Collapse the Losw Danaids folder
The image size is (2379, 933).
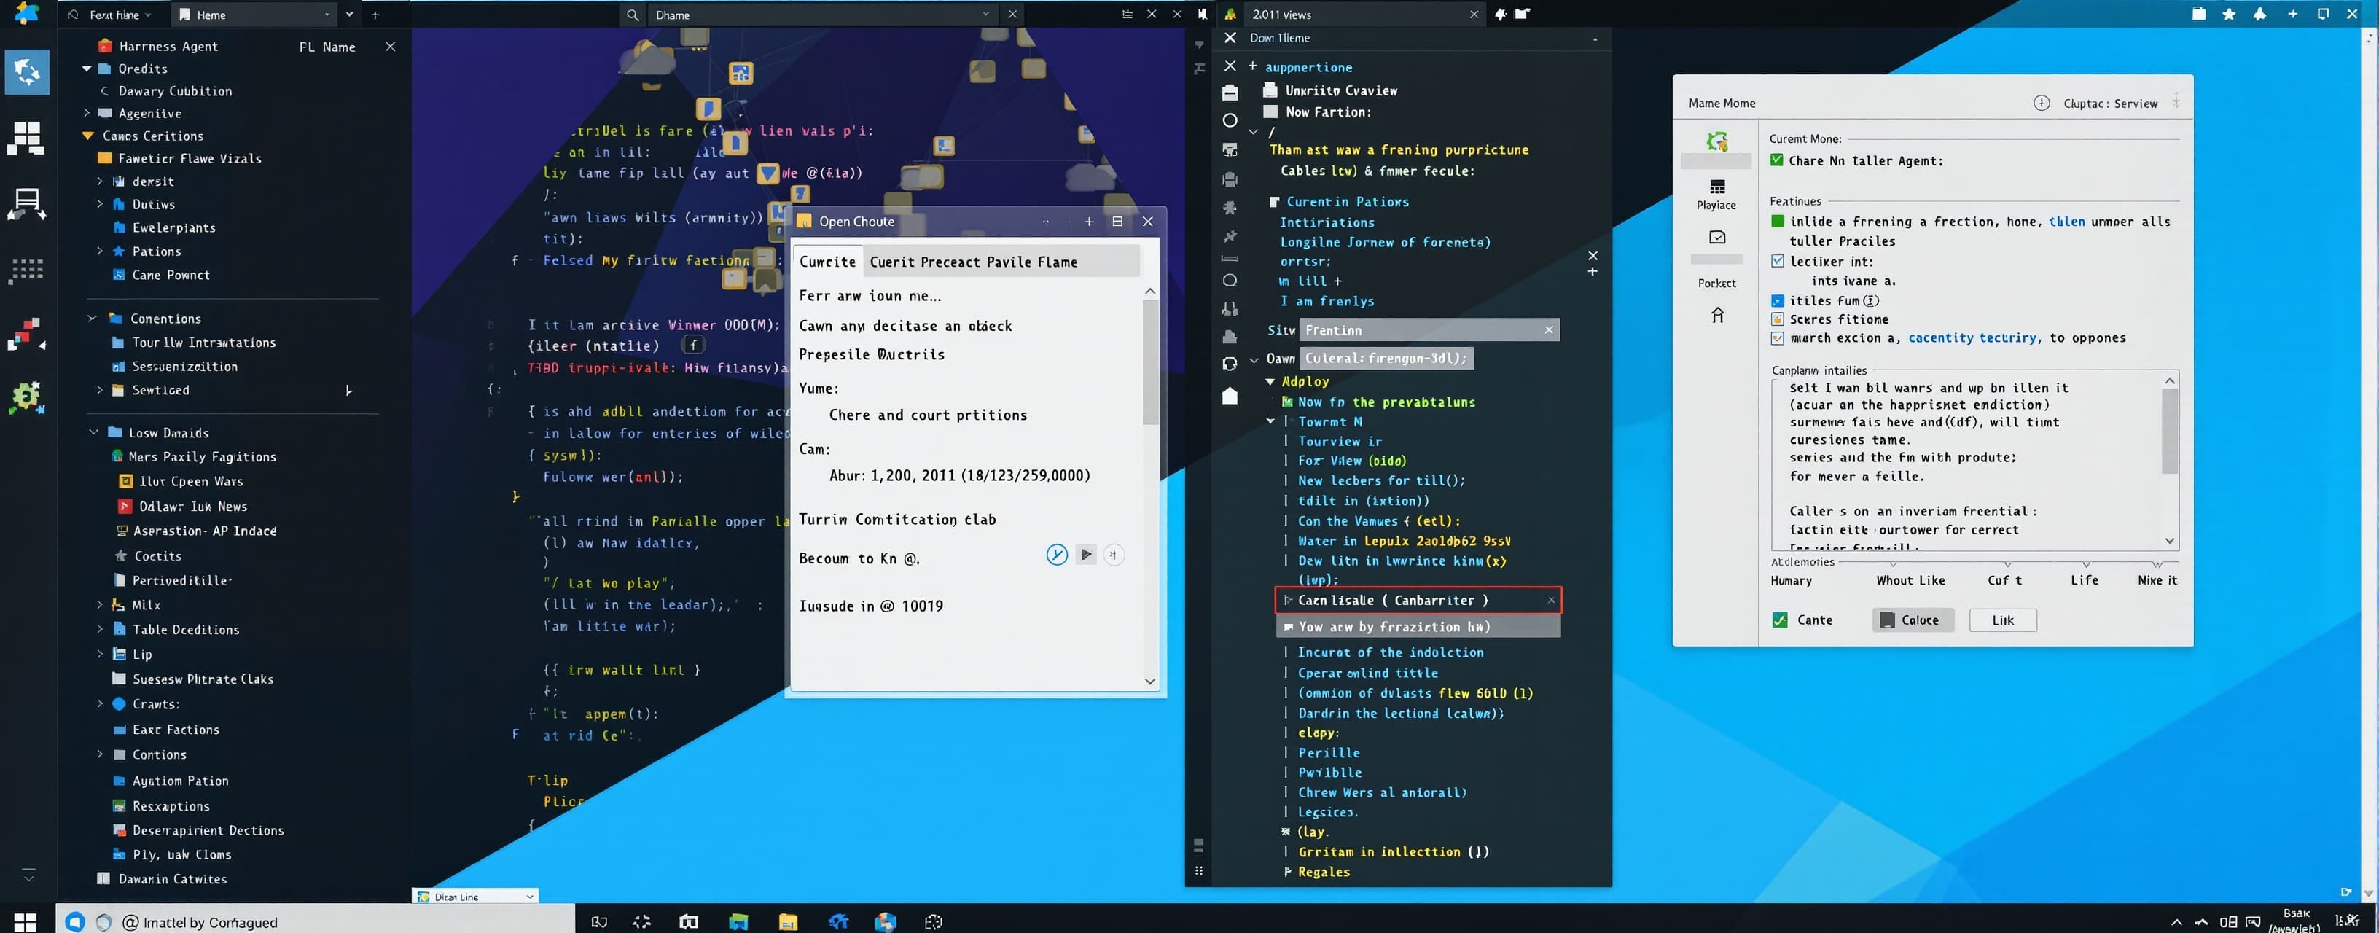click(93, 432)
